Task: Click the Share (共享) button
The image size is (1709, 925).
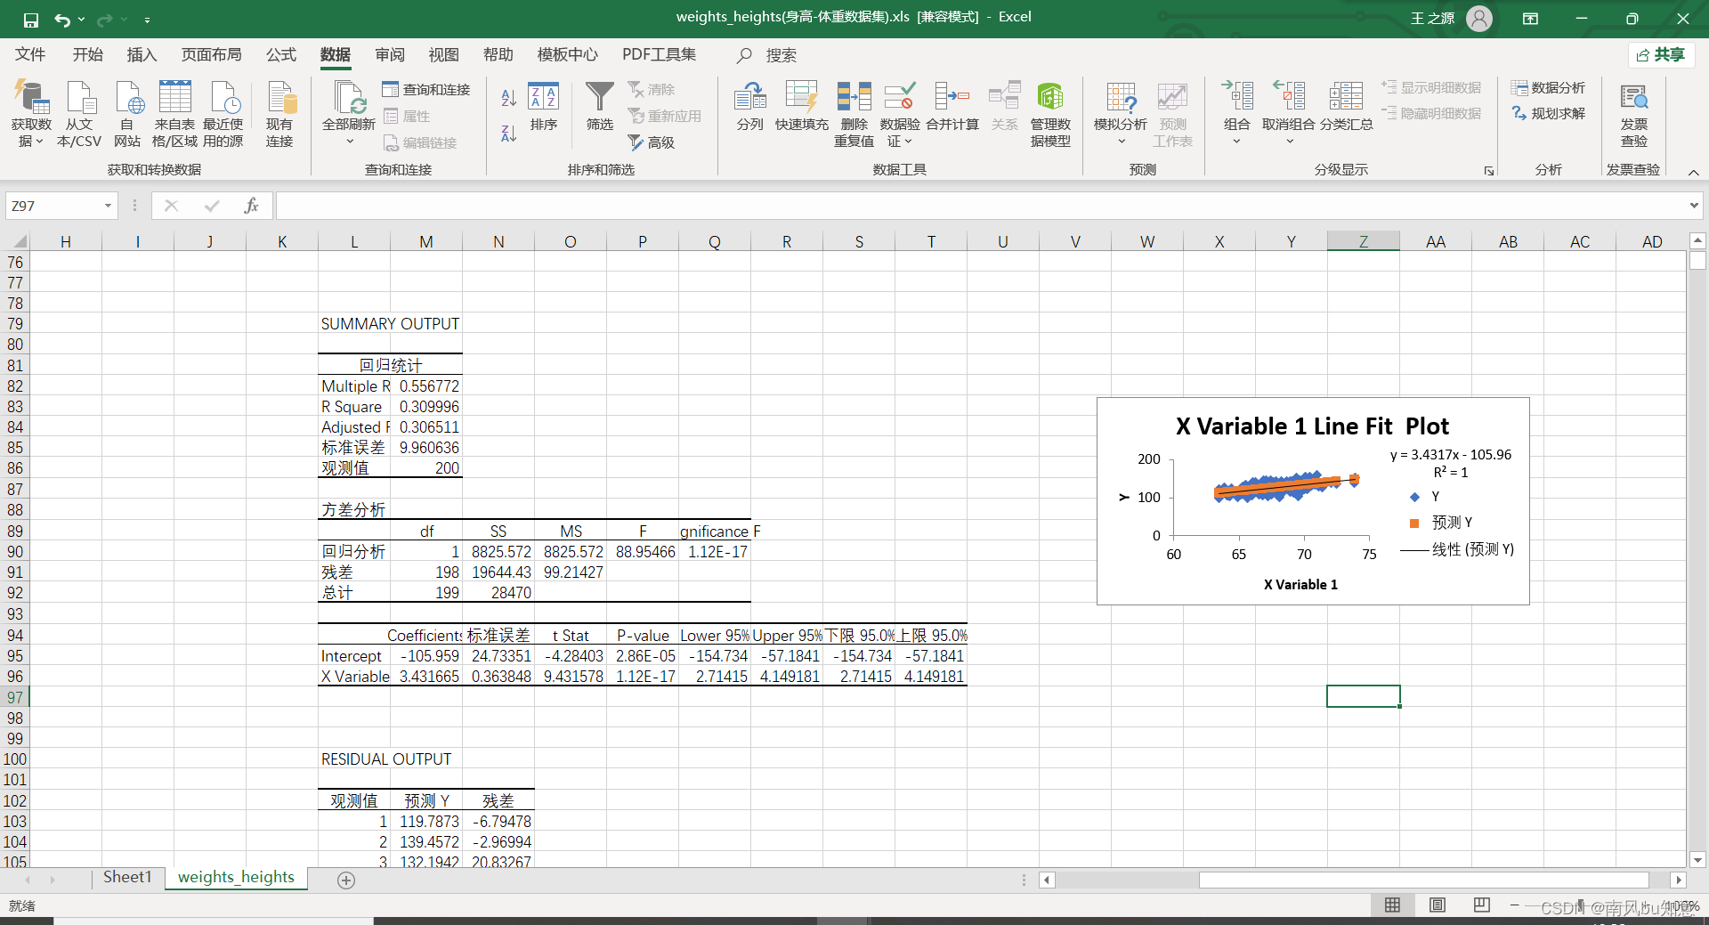Action: point(1662,55)
